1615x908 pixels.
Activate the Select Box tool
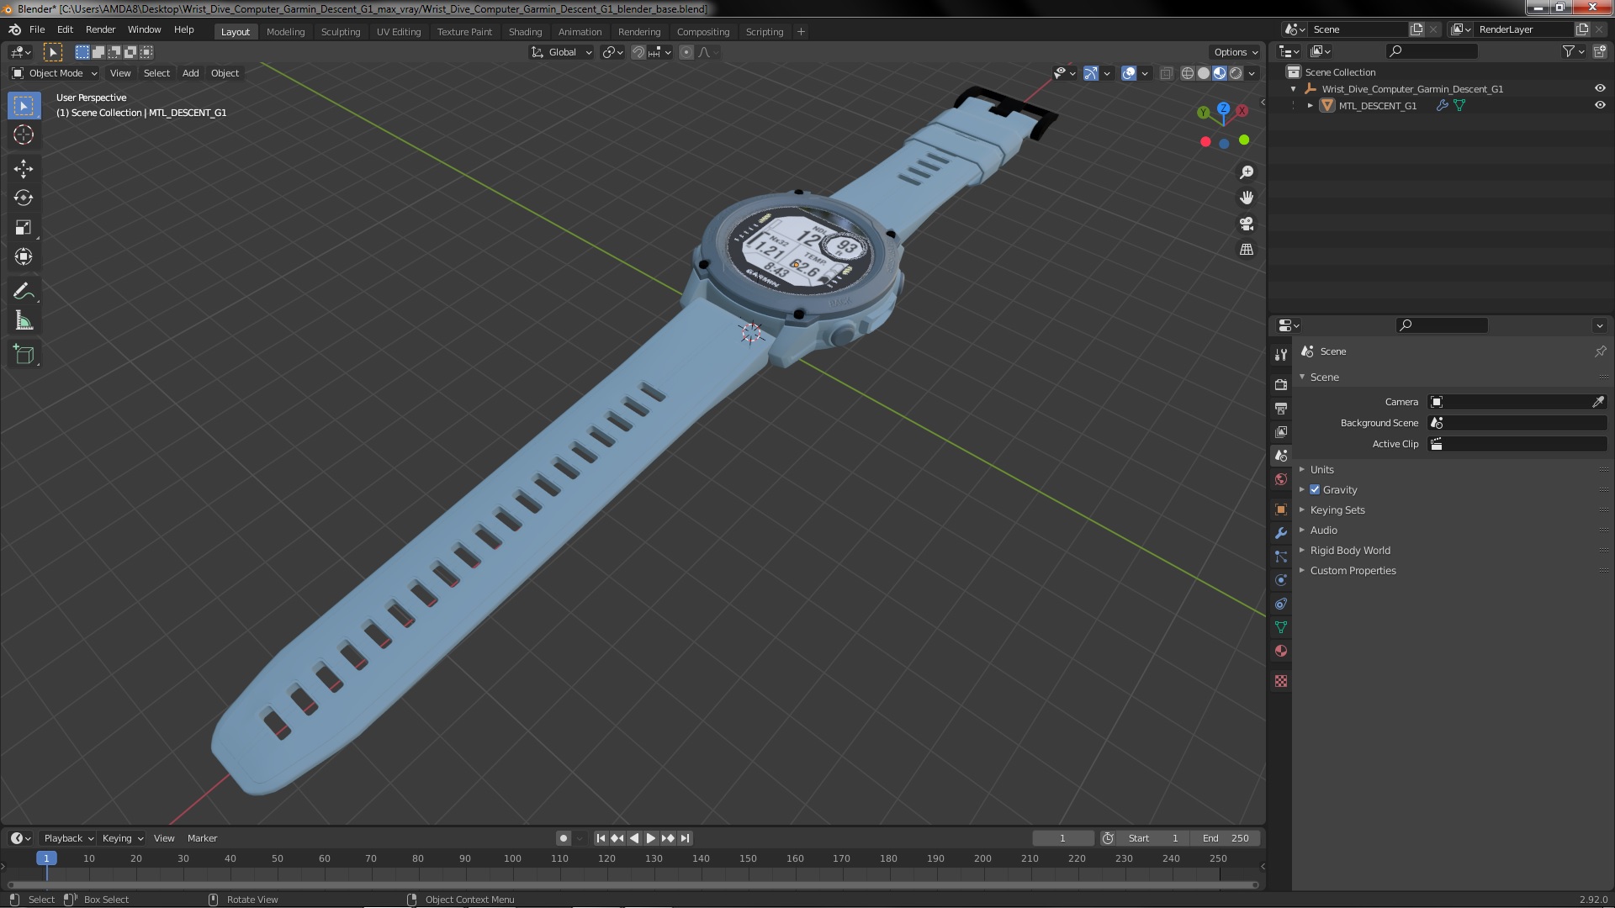click(x=24, y=105)
